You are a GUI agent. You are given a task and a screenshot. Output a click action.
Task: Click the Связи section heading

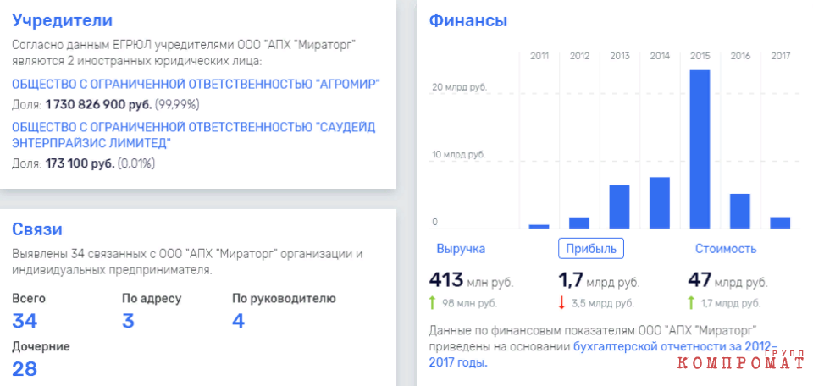click(36, 229)
